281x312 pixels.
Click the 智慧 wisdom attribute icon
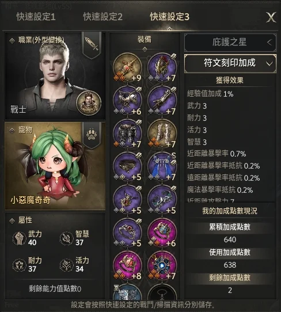point(66,238)
